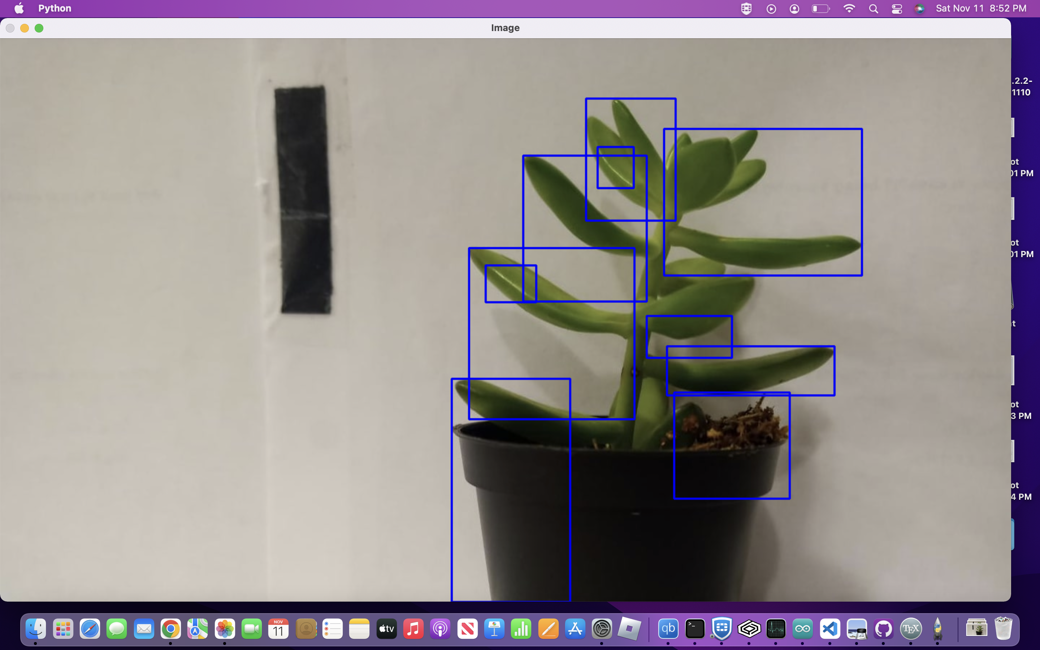Viewport: 1040px width, 650px height.
Task: Open the date and time clock
Action: [x=981, y=9]
